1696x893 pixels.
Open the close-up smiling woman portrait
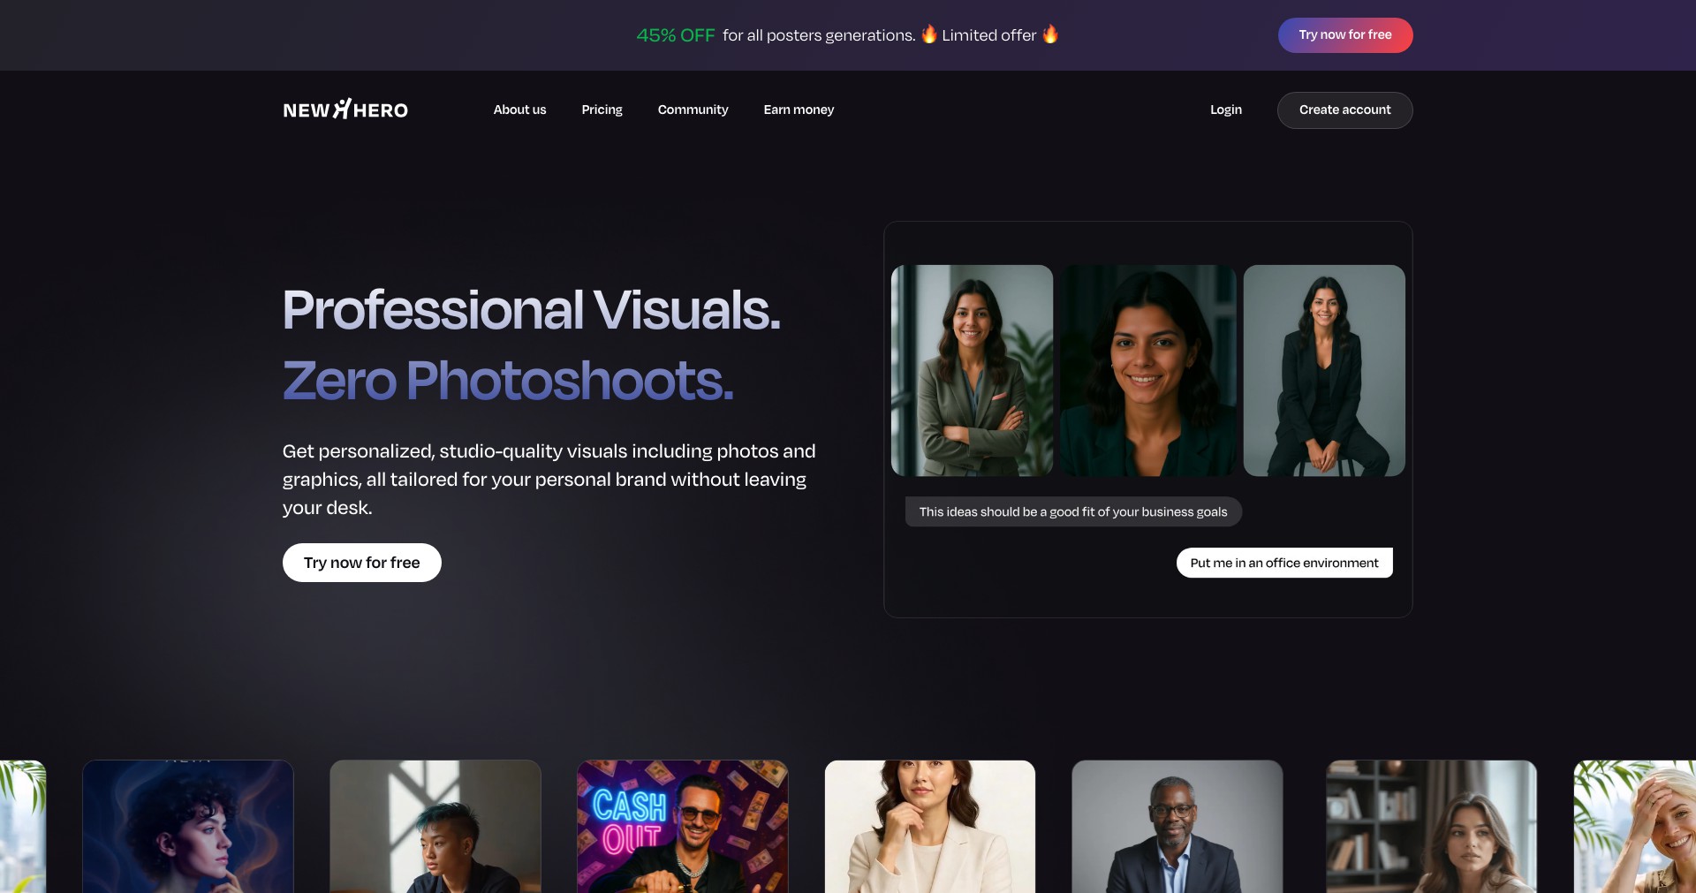(1148, 371)
